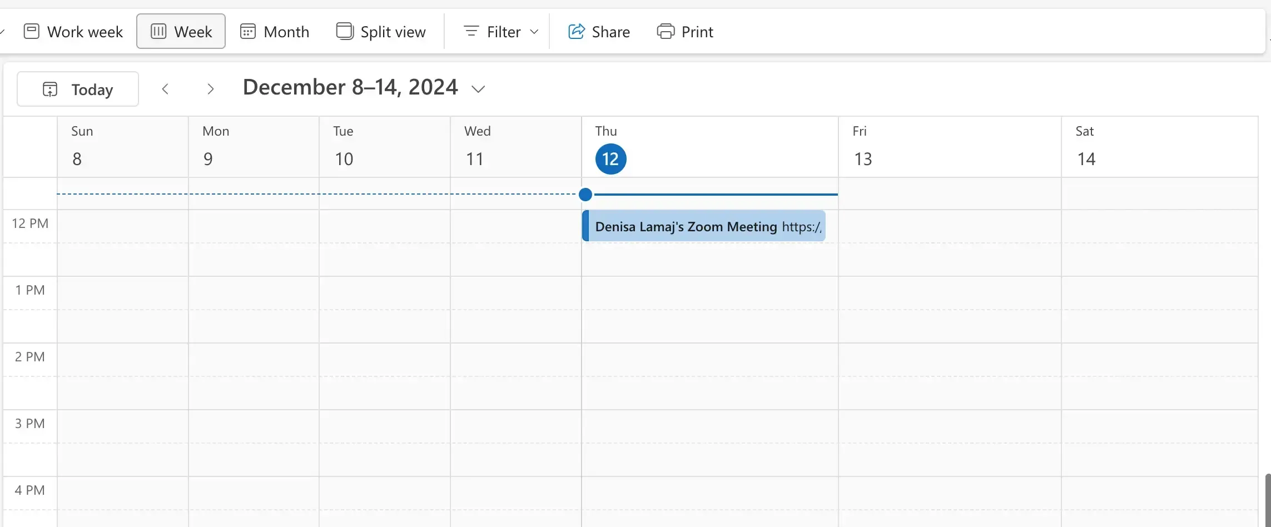This screenshot has width=1271, height=527.
Task: Select the Month view icon
Action: [248, 31]
